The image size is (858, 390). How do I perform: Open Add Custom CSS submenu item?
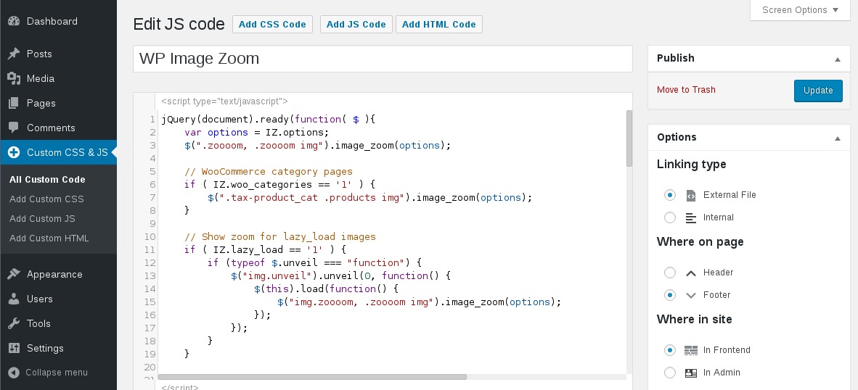46,199
